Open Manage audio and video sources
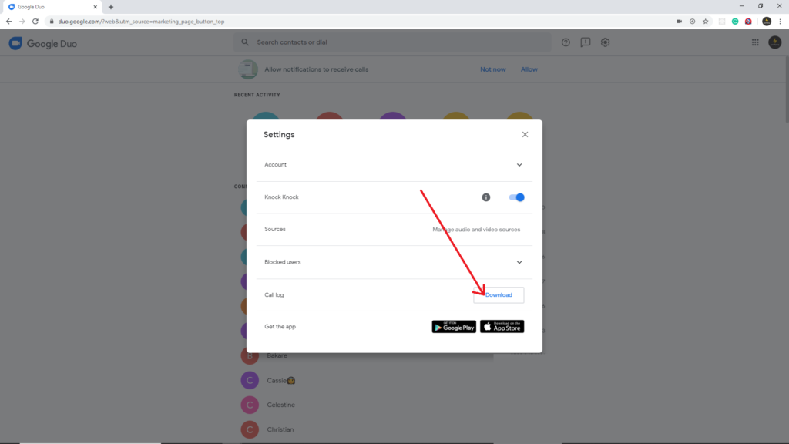789x444 pixels. [476, 230]
